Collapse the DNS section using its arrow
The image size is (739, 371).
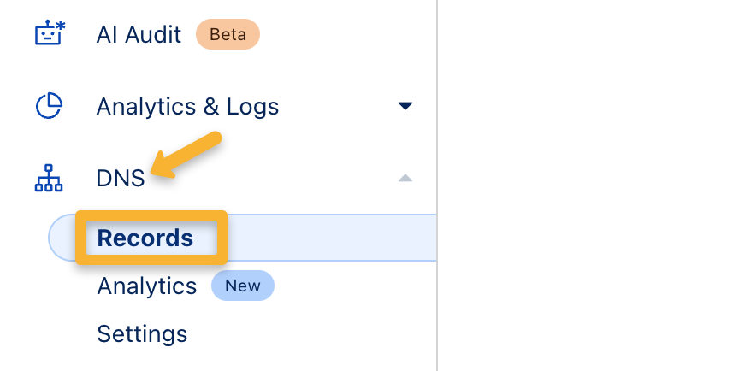(x=405, y=179)
